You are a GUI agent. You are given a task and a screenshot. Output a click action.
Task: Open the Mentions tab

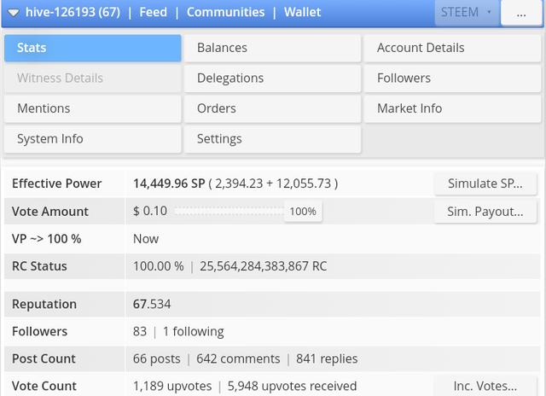pos(92,108)
